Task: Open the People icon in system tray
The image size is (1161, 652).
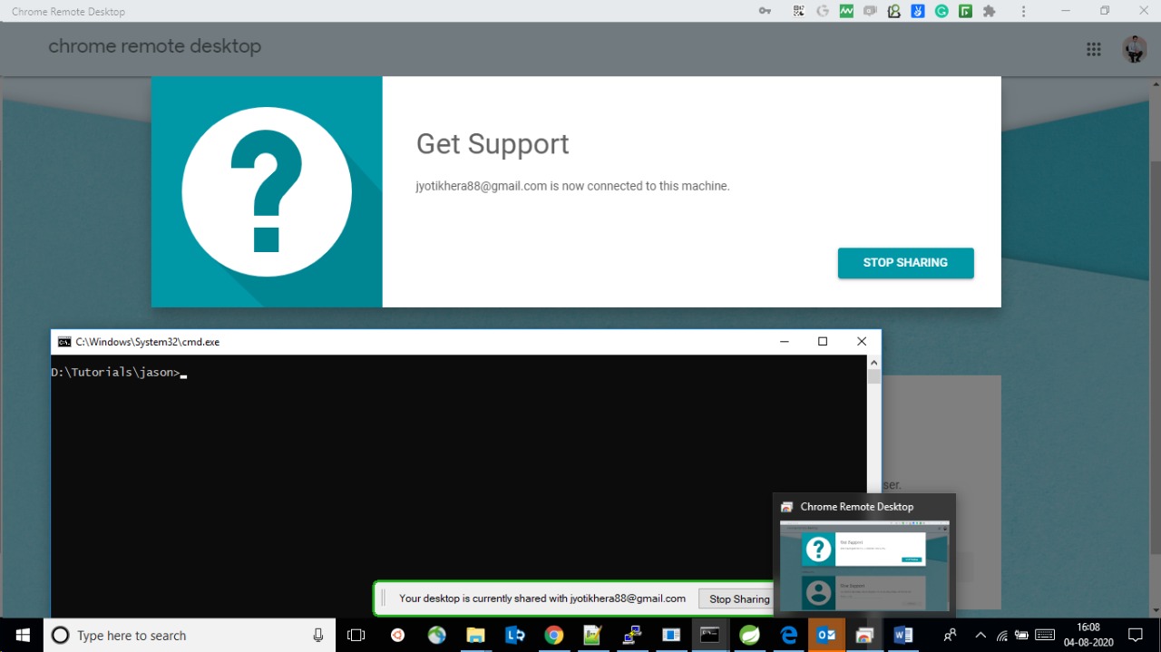Action: pyautogui.click(x=951, y=635)
